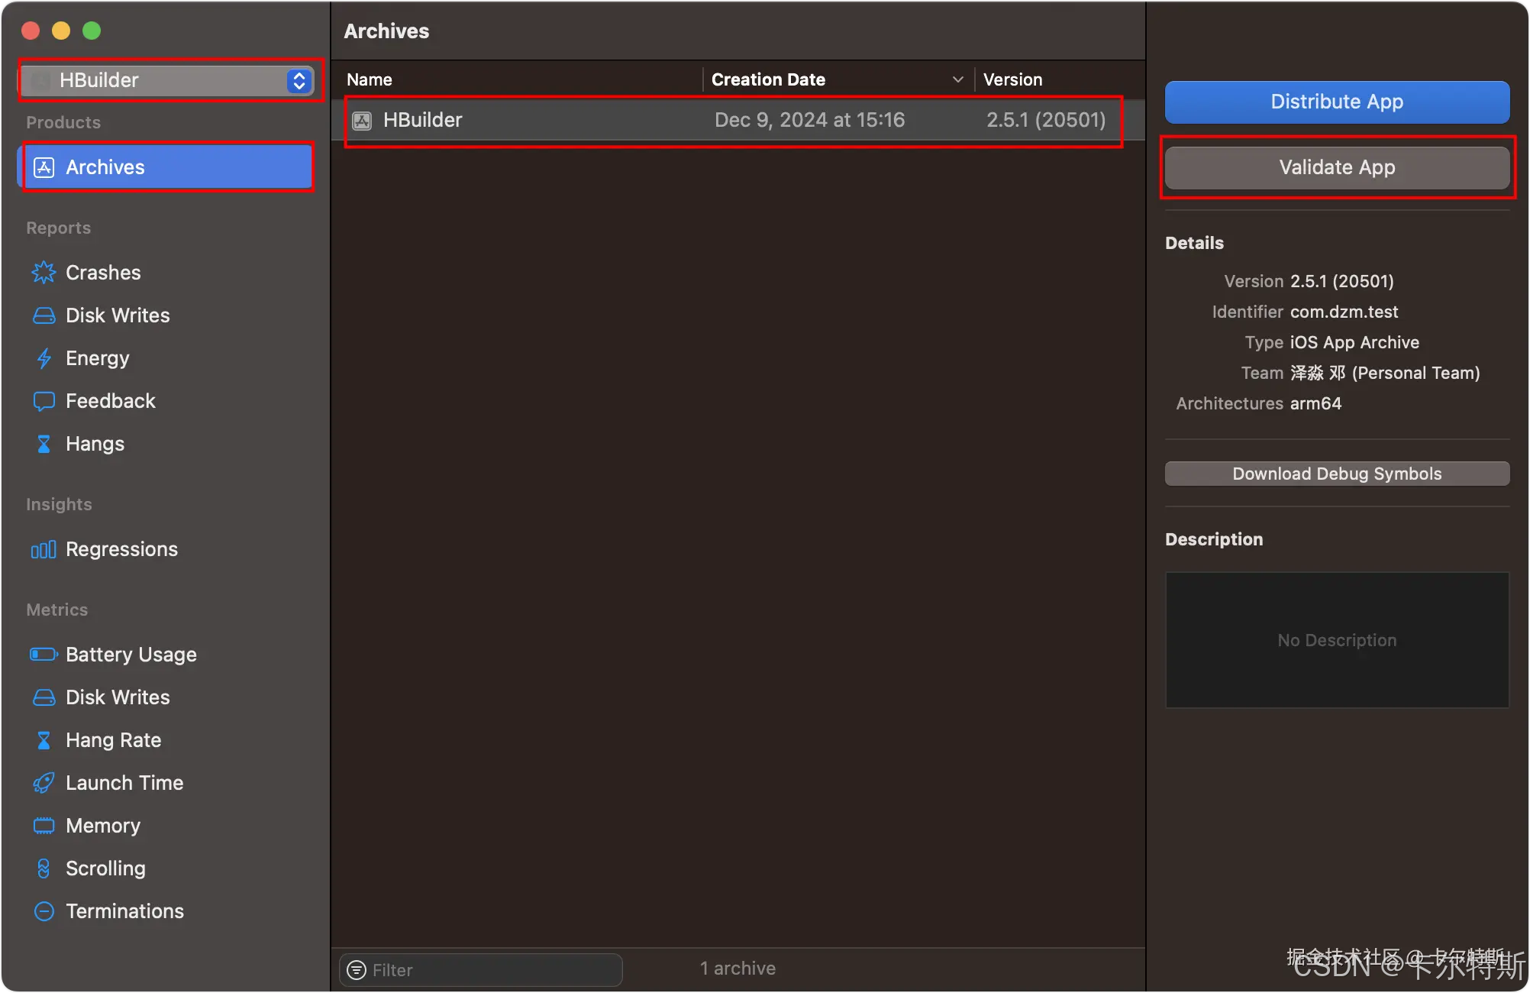The image size is (1530, 993).
Task: Select the HBuilder archive row
Action: [733, 120]
